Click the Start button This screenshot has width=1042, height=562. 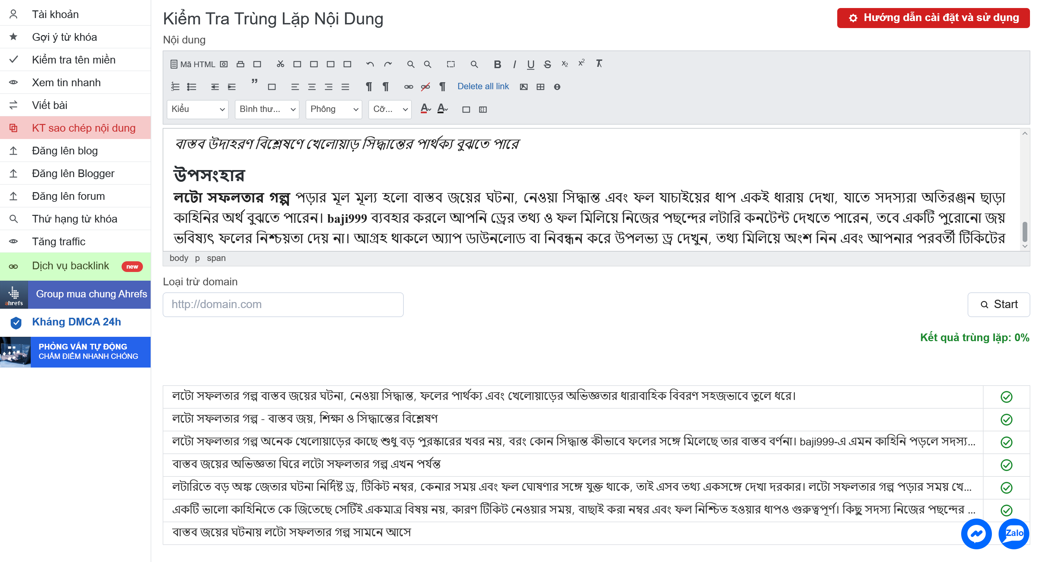[998, 304]
